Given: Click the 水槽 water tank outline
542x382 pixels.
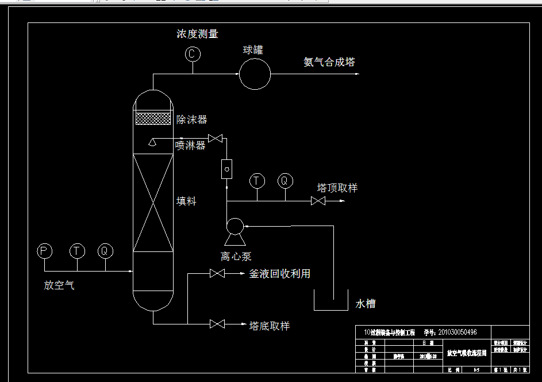Looking at the screenshot, I should (330, 299).
